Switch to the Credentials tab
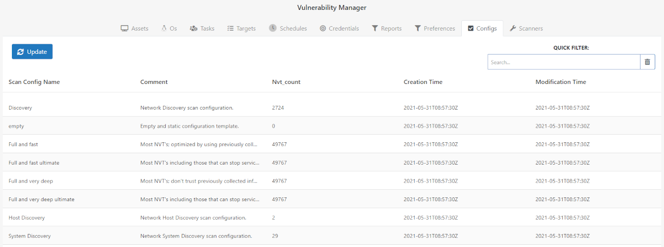This screenshot has width=664, height=247. (x=339, y=28)
